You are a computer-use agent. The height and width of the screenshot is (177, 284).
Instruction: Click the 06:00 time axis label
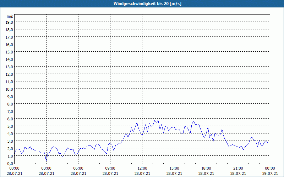(78, 169)
